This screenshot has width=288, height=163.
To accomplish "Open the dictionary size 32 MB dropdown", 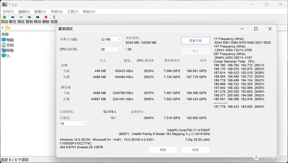I will (111, 39).
